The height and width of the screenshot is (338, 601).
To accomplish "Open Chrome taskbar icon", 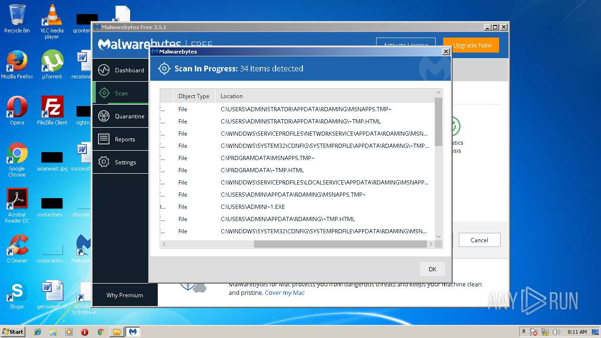I will pyautogui.click(x=100, y=332).
